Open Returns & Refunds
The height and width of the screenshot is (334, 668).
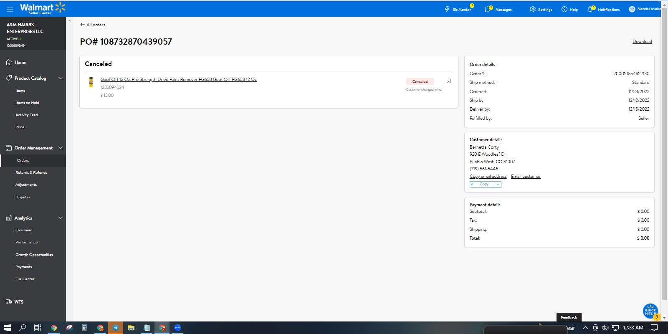(x=31, y=172)
